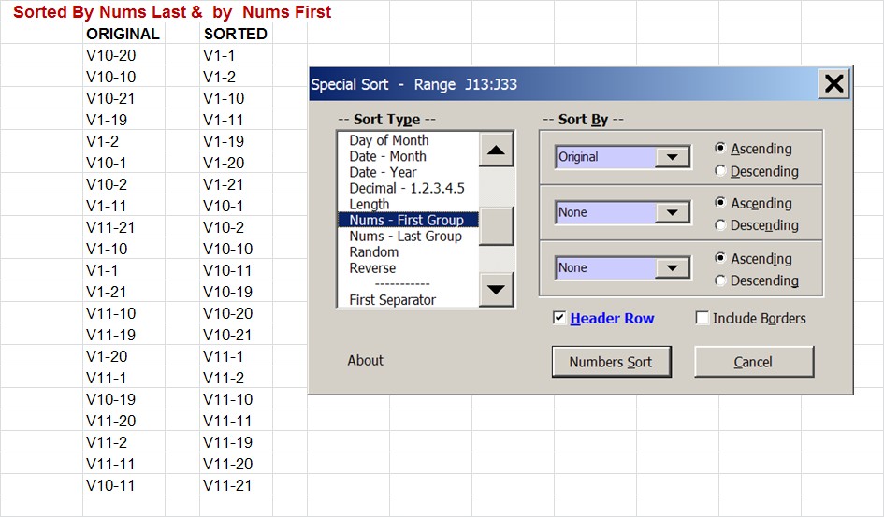The height and width of the screenshot is (517, 884).
Task: Select Nums - Last Group sort type
Action: coord(405,236)
